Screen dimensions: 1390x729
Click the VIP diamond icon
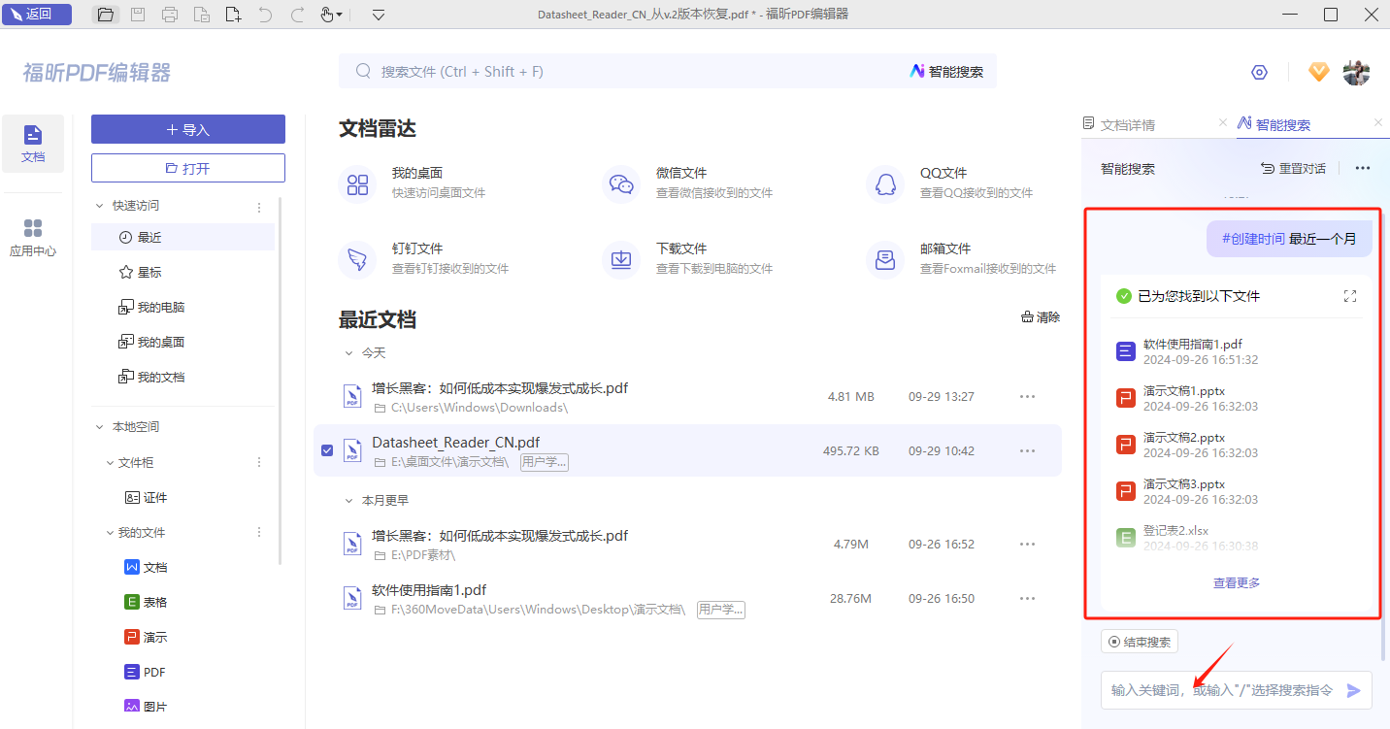(x=1318, y=72)
